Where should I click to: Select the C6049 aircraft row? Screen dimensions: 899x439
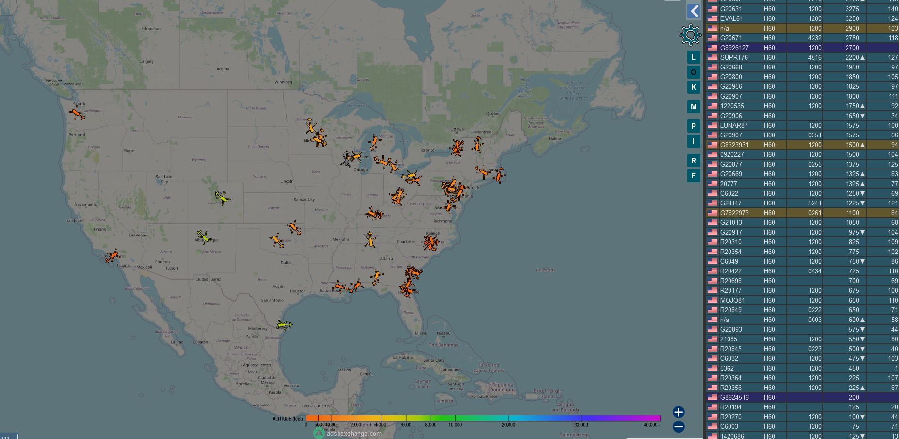[x=802, y=261]
